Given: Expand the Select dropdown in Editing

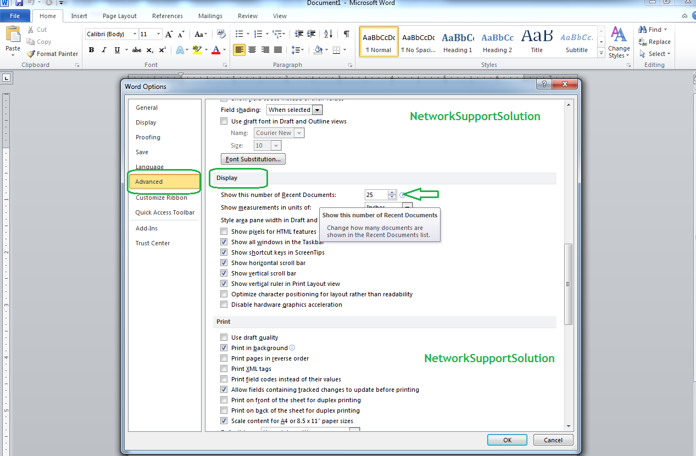Looking at the screenshot, I should click(669, 54).
